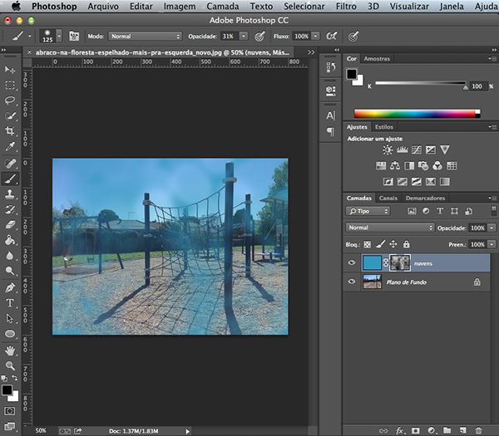The height and width of the screenshot is (436, 499).
Task: Open the layer Opacidade dropdown arrow
Action: (x=492, y=228)
